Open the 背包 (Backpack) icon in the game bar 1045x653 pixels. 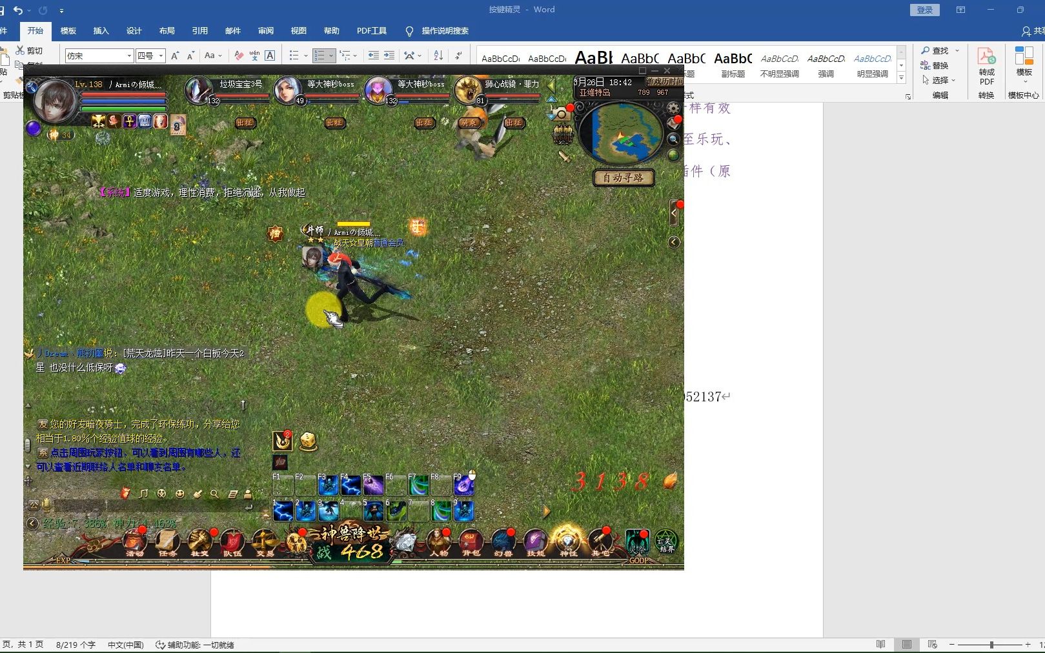click(x=471, y=542)
